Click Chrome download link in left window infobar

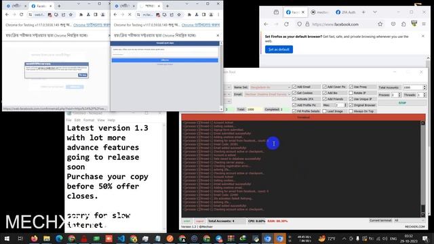pyautogui.click(x=92, y=25)
